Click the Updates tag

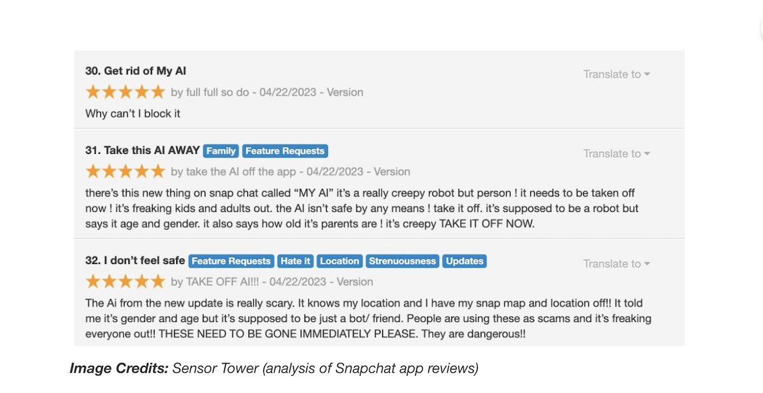465,261
